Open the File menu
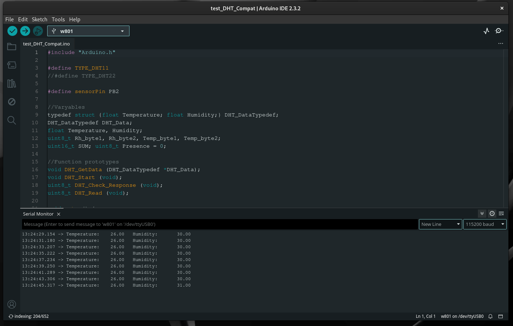The width and height of the screenshot is (513, 326). coord(10,20)
